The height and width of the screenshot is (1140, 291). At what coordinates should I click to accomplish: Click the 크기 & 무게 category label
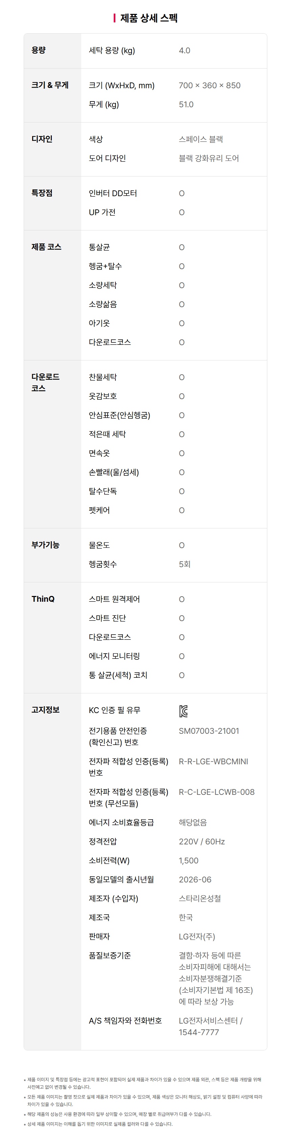point(50,85)
